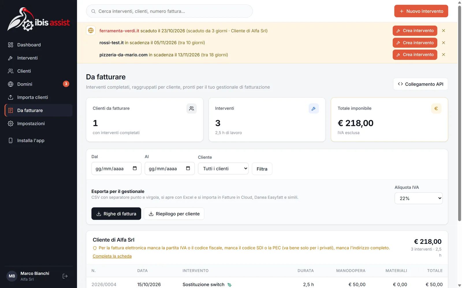The width and height of the screenshot is (462, 288).
Task: Create a Nuovo intervento
Action: coord(421,11)
